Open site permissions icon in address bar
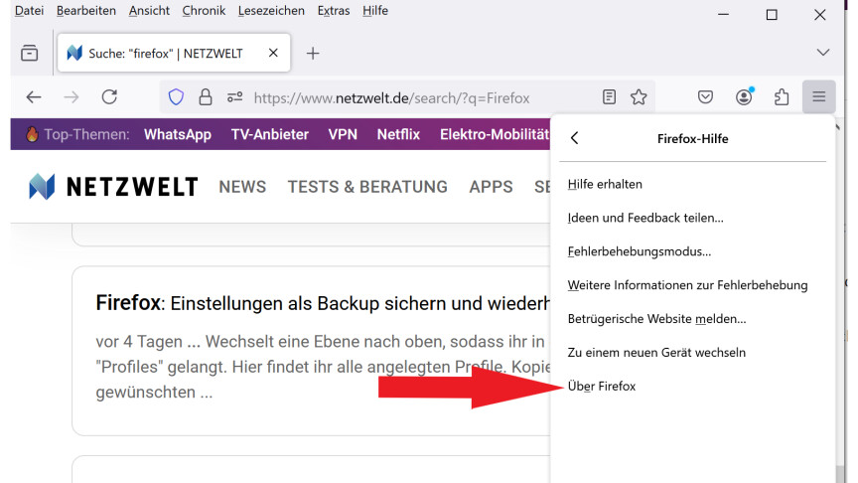Screen dimensions: 858x483 click(234, 97)
